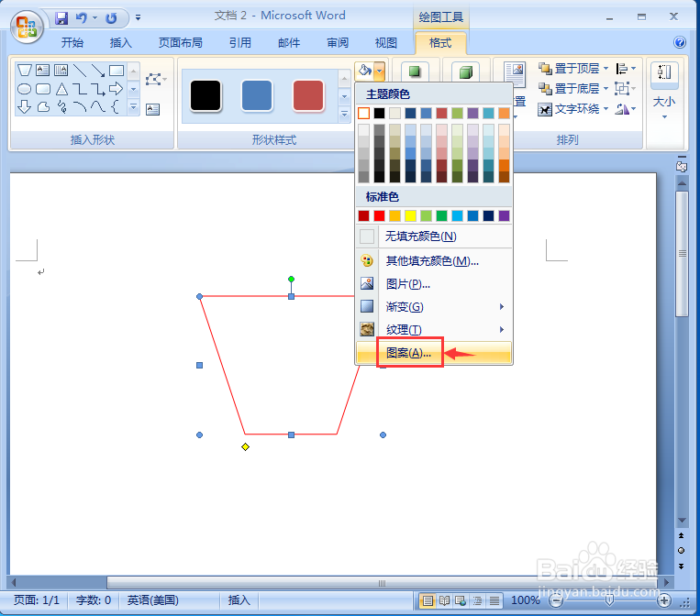Select the rounded rectangle shape
This screenshot has height=616, width=700.
pos(43,89)
